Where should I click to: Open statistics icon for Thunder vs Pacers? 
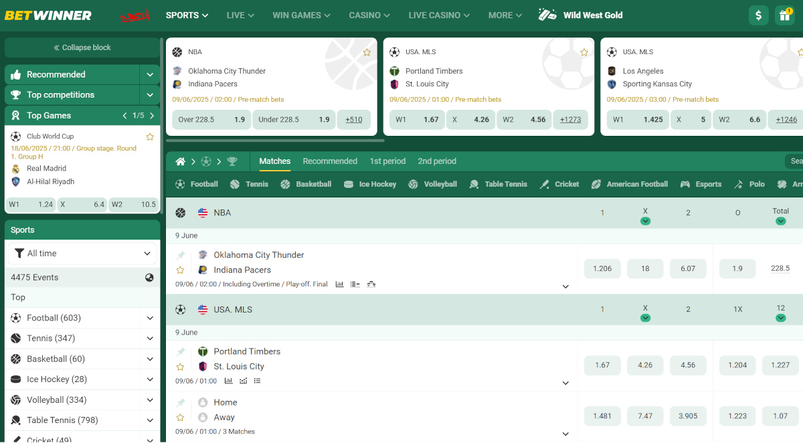click(340, 284)
